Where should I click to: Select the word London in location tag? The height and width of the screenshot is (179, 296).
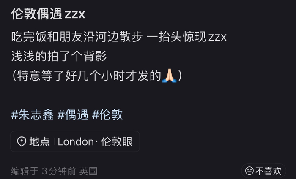[76, 141]
